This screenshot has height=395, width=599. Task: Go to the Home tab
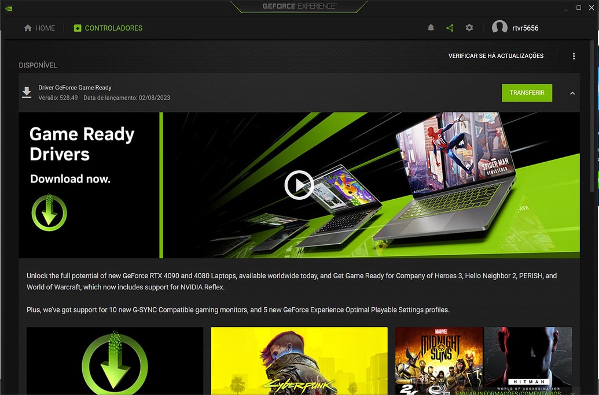(x=39, y=28)
